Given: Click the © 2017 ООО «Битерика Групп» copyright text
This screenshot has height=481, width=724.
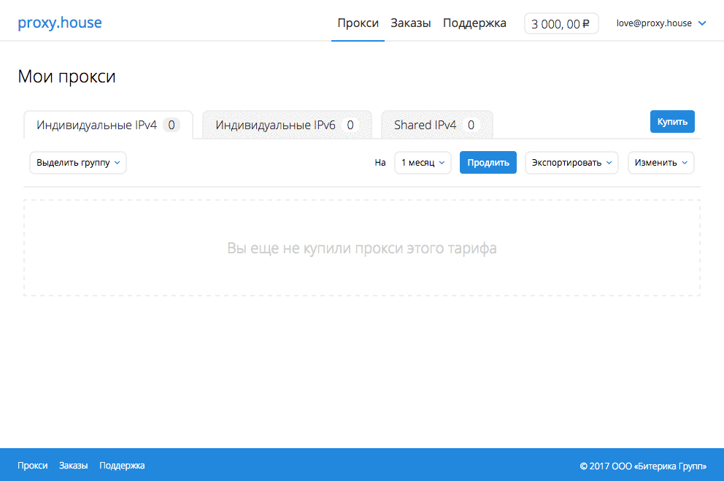Looking at the screenshot, I should click(x=643, y=466).
